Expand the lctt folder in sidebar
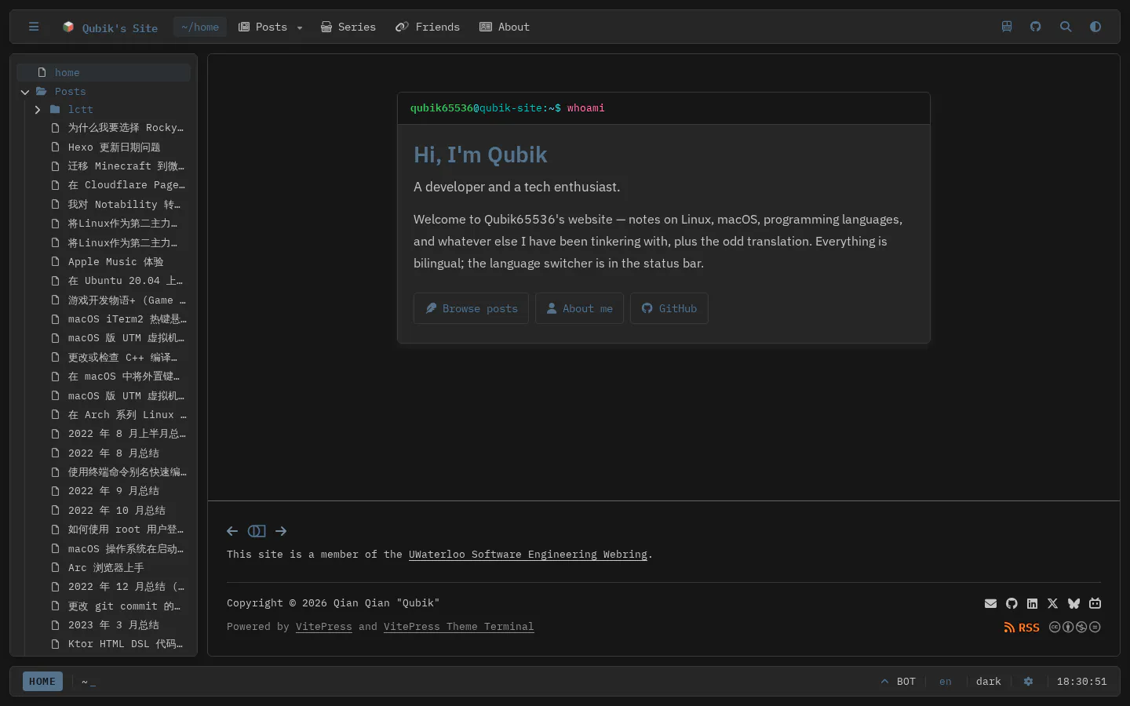Screen dimensions: 1130x706 (37, 110)
